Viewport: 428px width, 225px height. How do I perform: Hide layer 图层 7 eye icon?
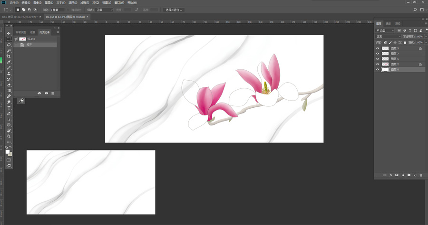378,54
